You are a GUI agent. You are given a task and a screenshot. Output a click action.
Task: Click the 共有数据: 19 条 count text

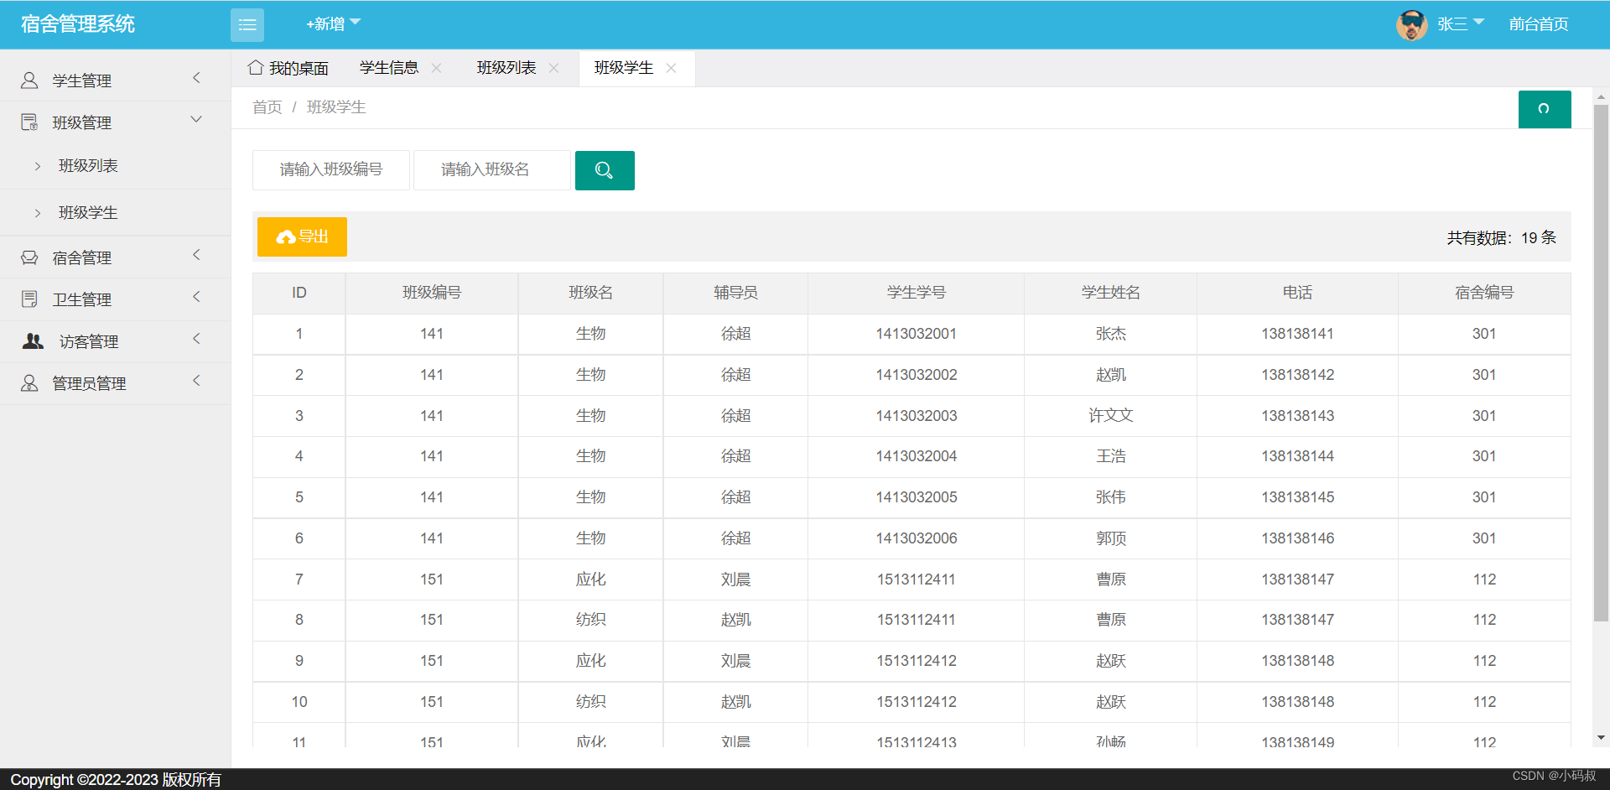pyautogui.click(x=1501, y=238)
